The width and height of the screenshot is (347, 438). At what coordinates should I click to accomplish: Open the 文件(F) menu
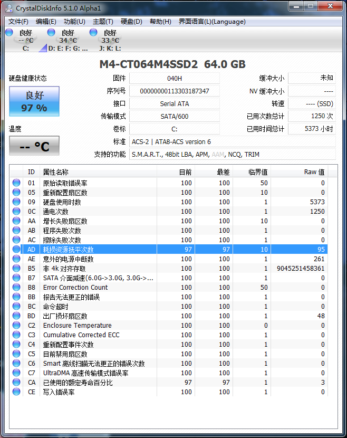point(18,22)
